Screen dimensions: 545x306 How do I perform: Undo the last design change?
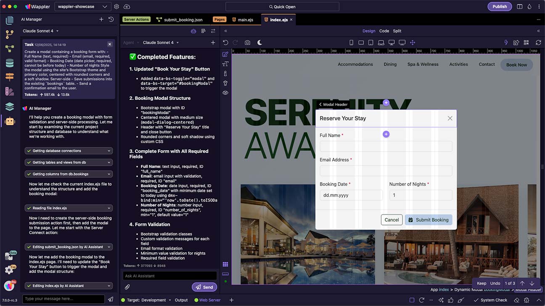click(225, 42)
